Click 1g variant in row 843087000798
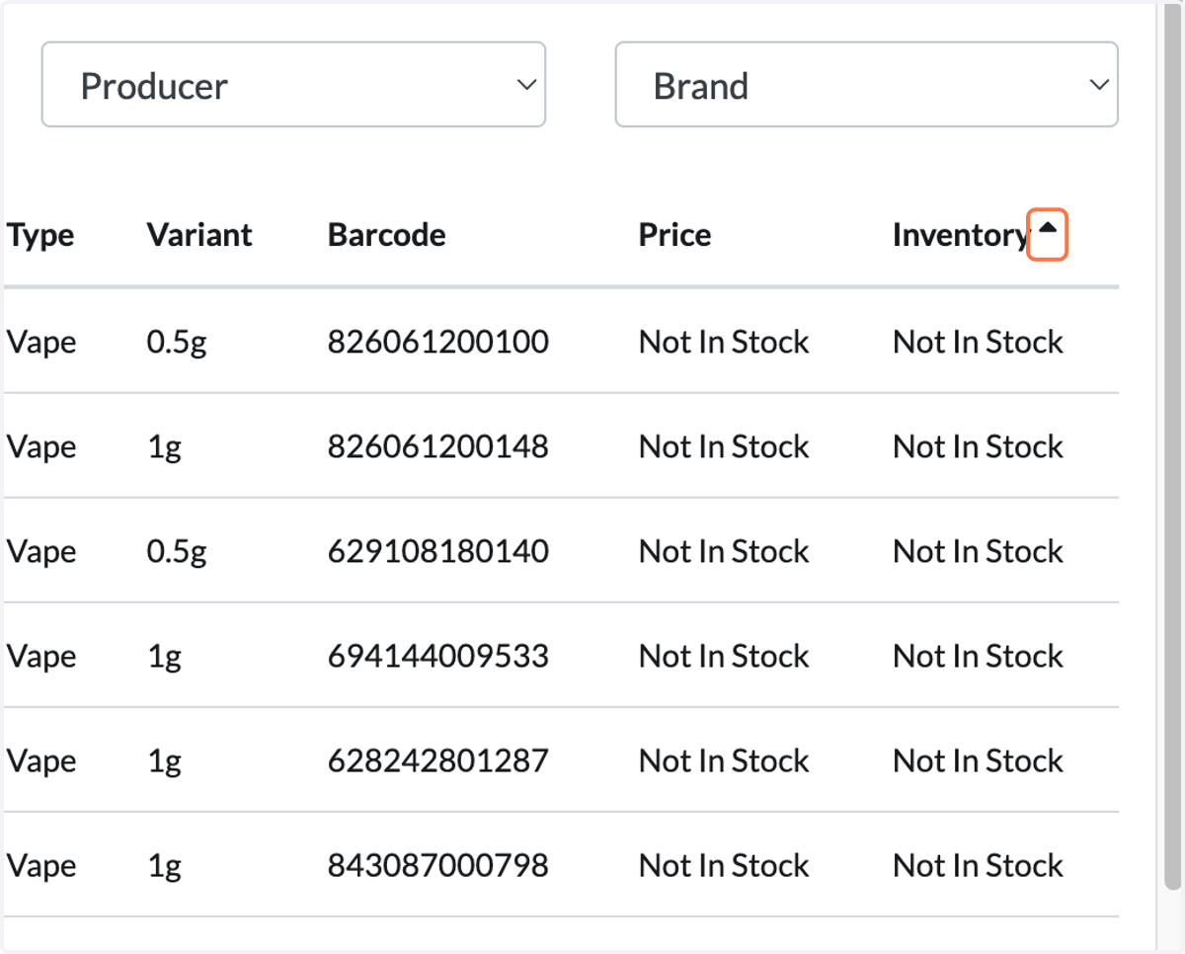This screenshot has height=954, width=1185. coord(165,866)
